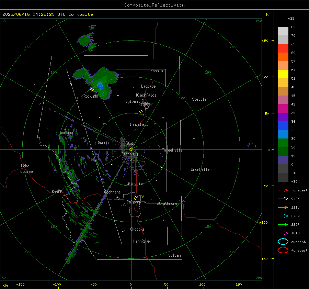Viewport: 309px width, 289px height.
Task: Click the Composite_Reflectivity title text
Action: (154, 5)
